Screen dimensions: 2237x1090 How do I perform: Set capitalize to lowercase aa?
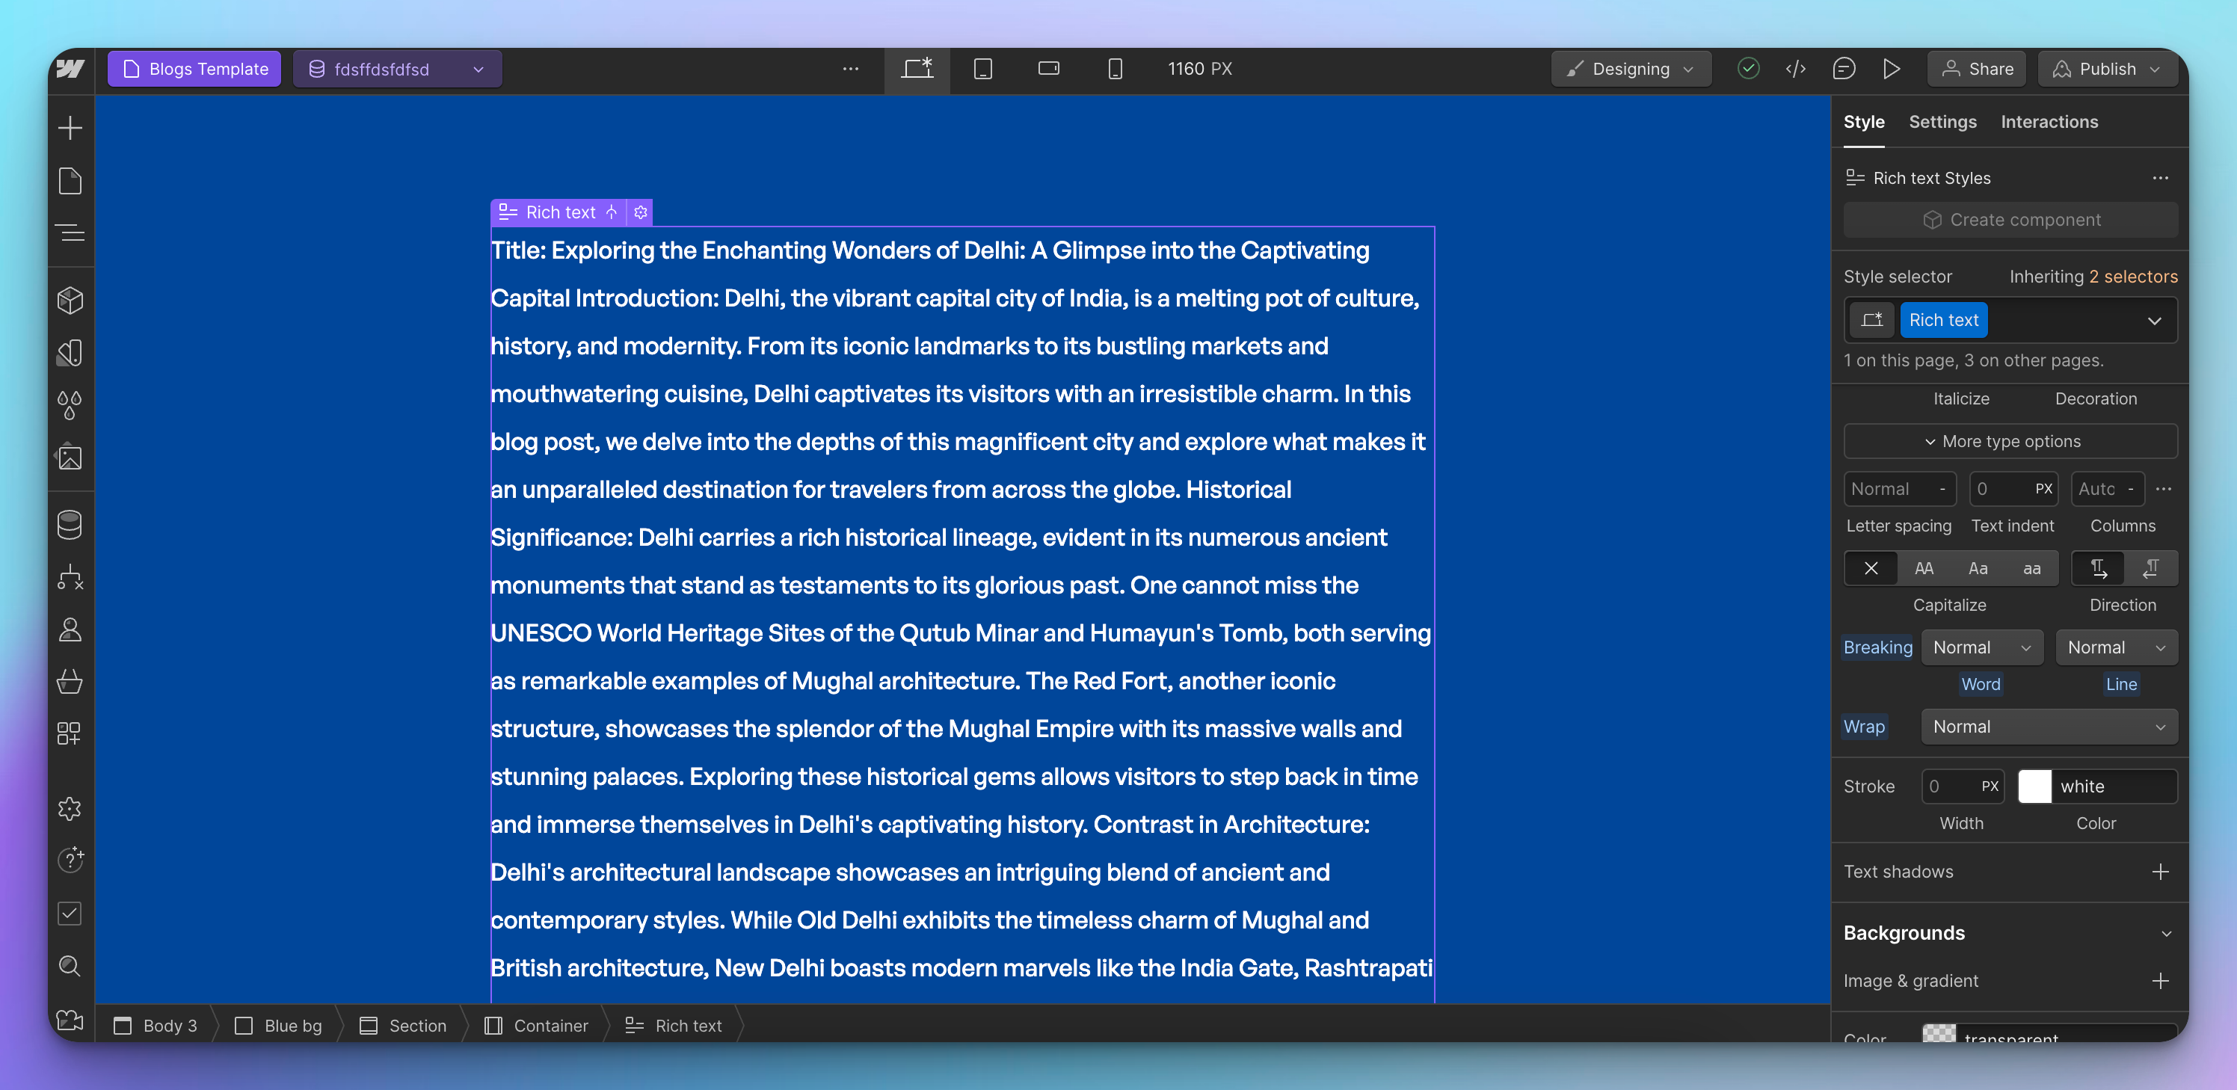click(x=2031, y=568)
